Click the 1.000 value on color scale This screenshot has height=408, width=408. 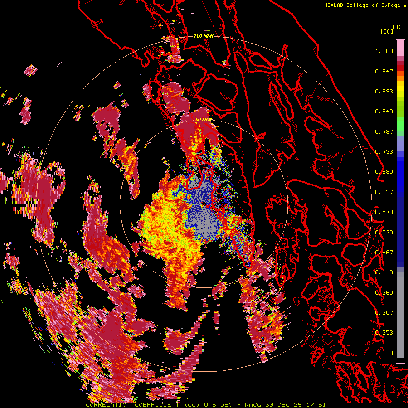click(x=384, y=51)
